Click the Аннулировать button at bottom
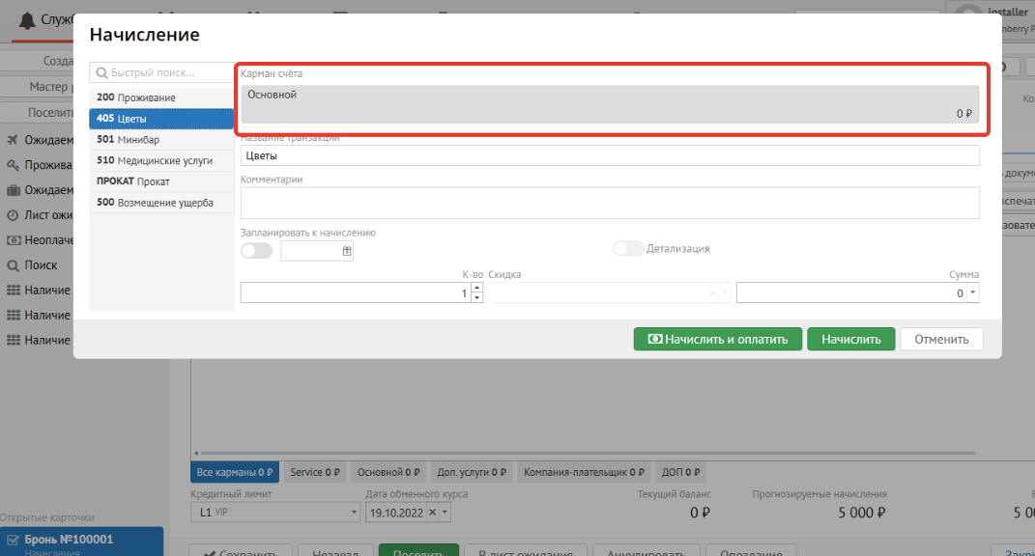This screenshot has width=1035, height=556. coord(646,551)
